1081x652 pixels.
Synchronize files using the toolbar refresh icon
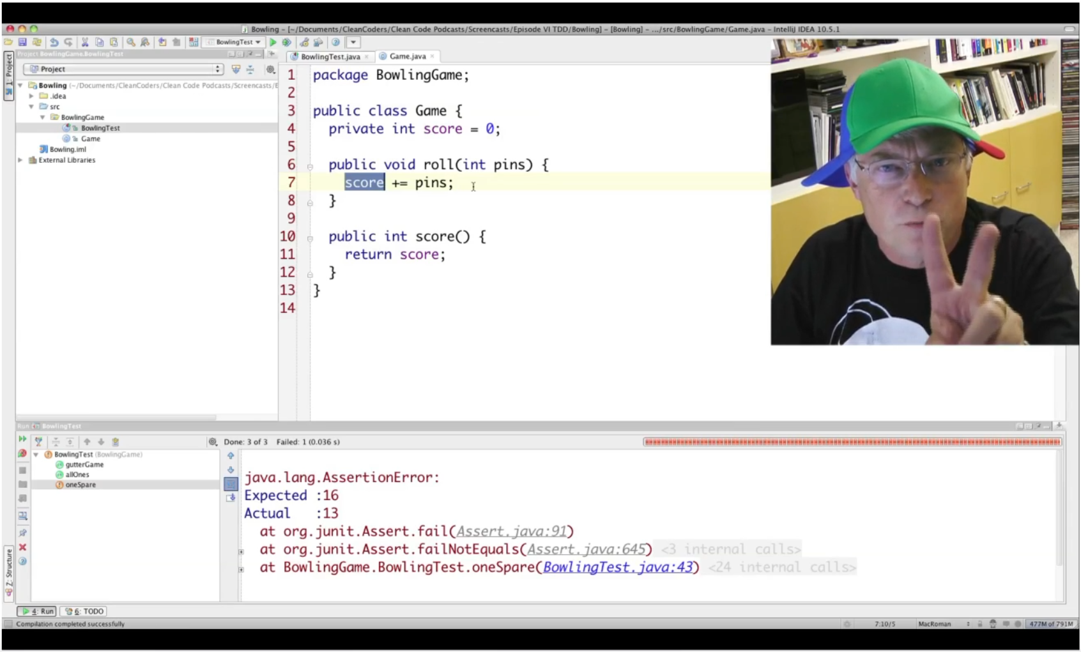(x=37, y=42)
